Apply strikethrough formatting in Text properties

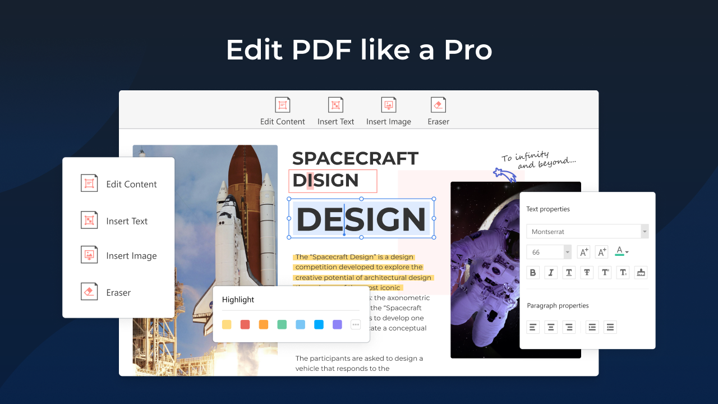coord(587,272)
